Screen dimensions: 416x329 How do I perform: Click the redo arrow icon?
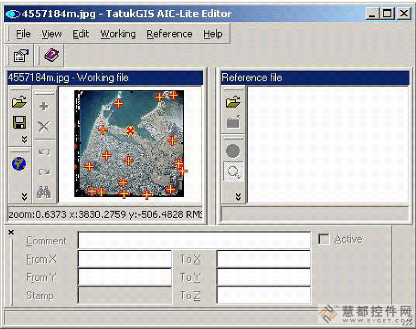tap(44, 172)
